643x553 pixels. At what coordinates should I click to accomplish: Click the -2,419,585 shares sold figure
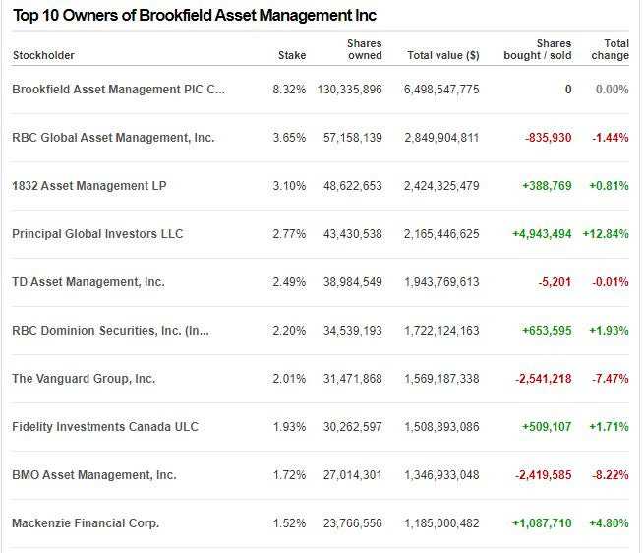point(544,475)
